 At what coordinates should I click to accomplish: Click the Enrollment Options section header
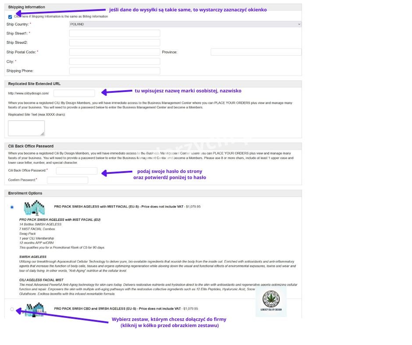(x=25, y=194)
